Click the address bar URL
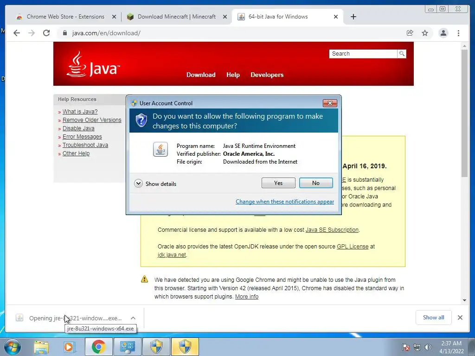This screenshot has height=356, width=475. (106, 33)
